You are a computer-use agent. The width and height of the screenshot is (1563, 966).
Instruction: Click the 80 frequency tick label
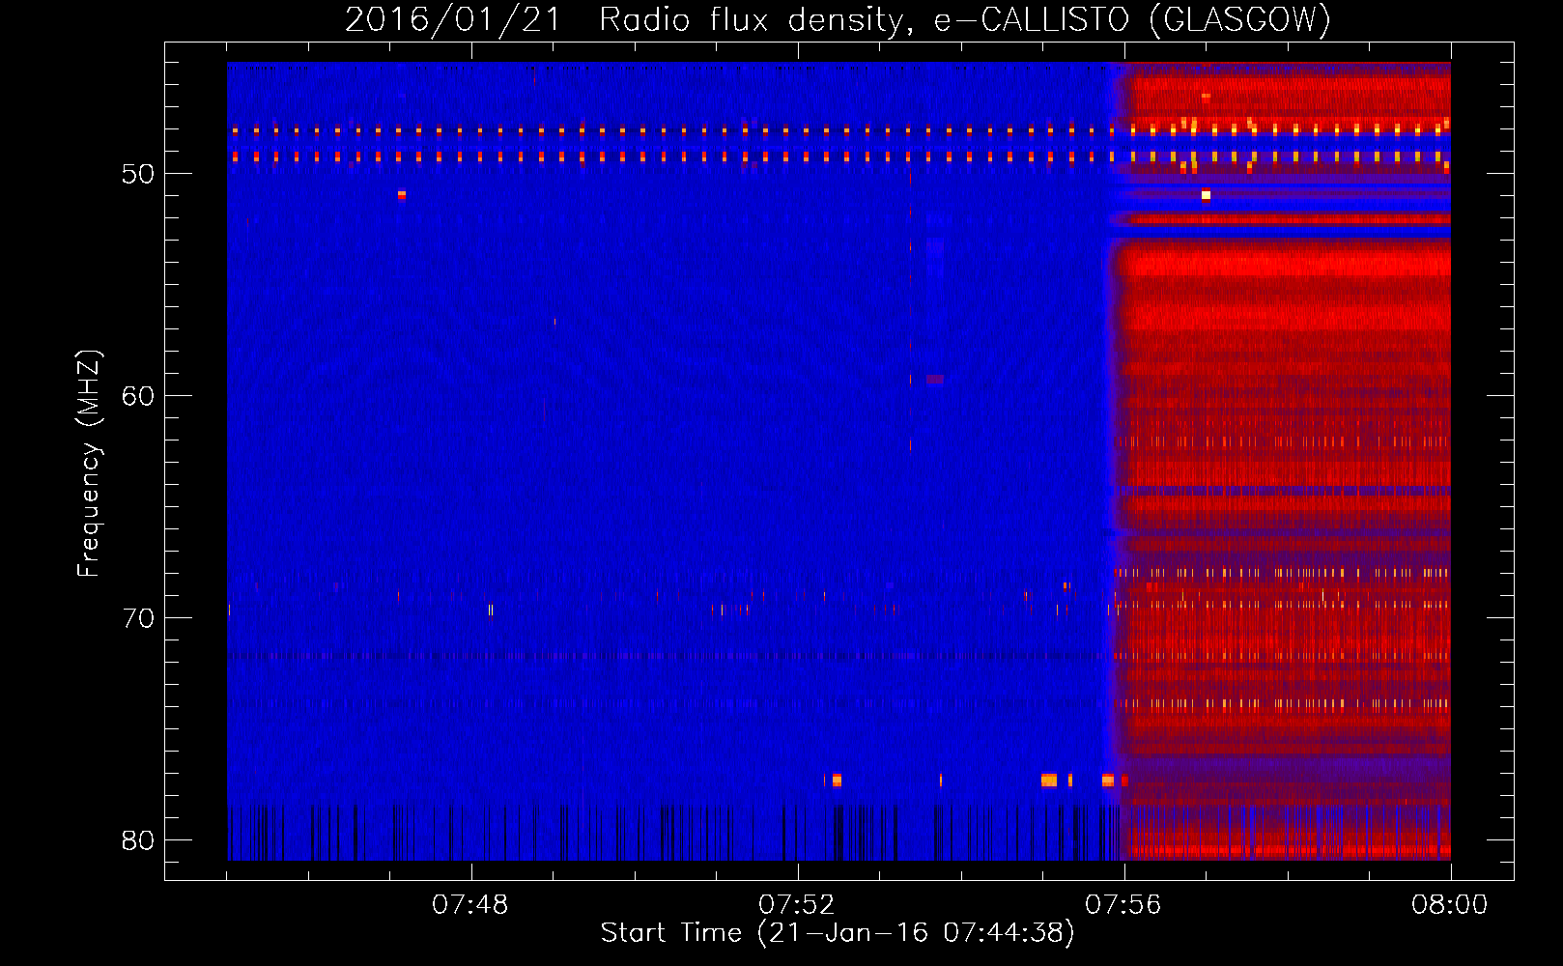pos(138,840)
